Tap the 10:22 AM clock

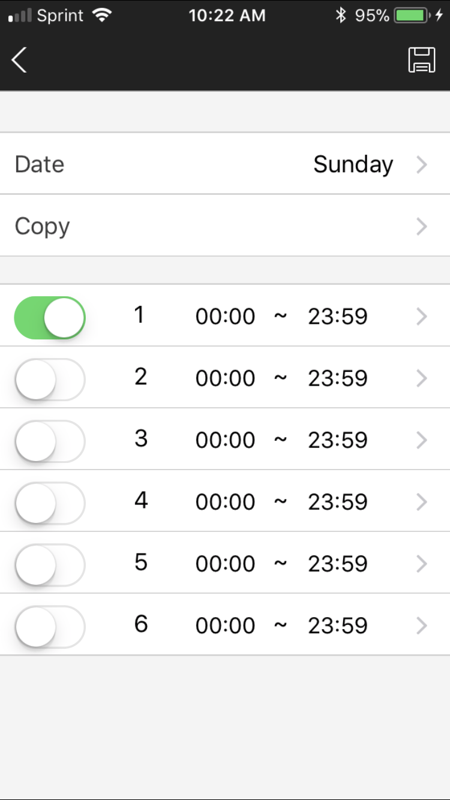coord(227,16)
